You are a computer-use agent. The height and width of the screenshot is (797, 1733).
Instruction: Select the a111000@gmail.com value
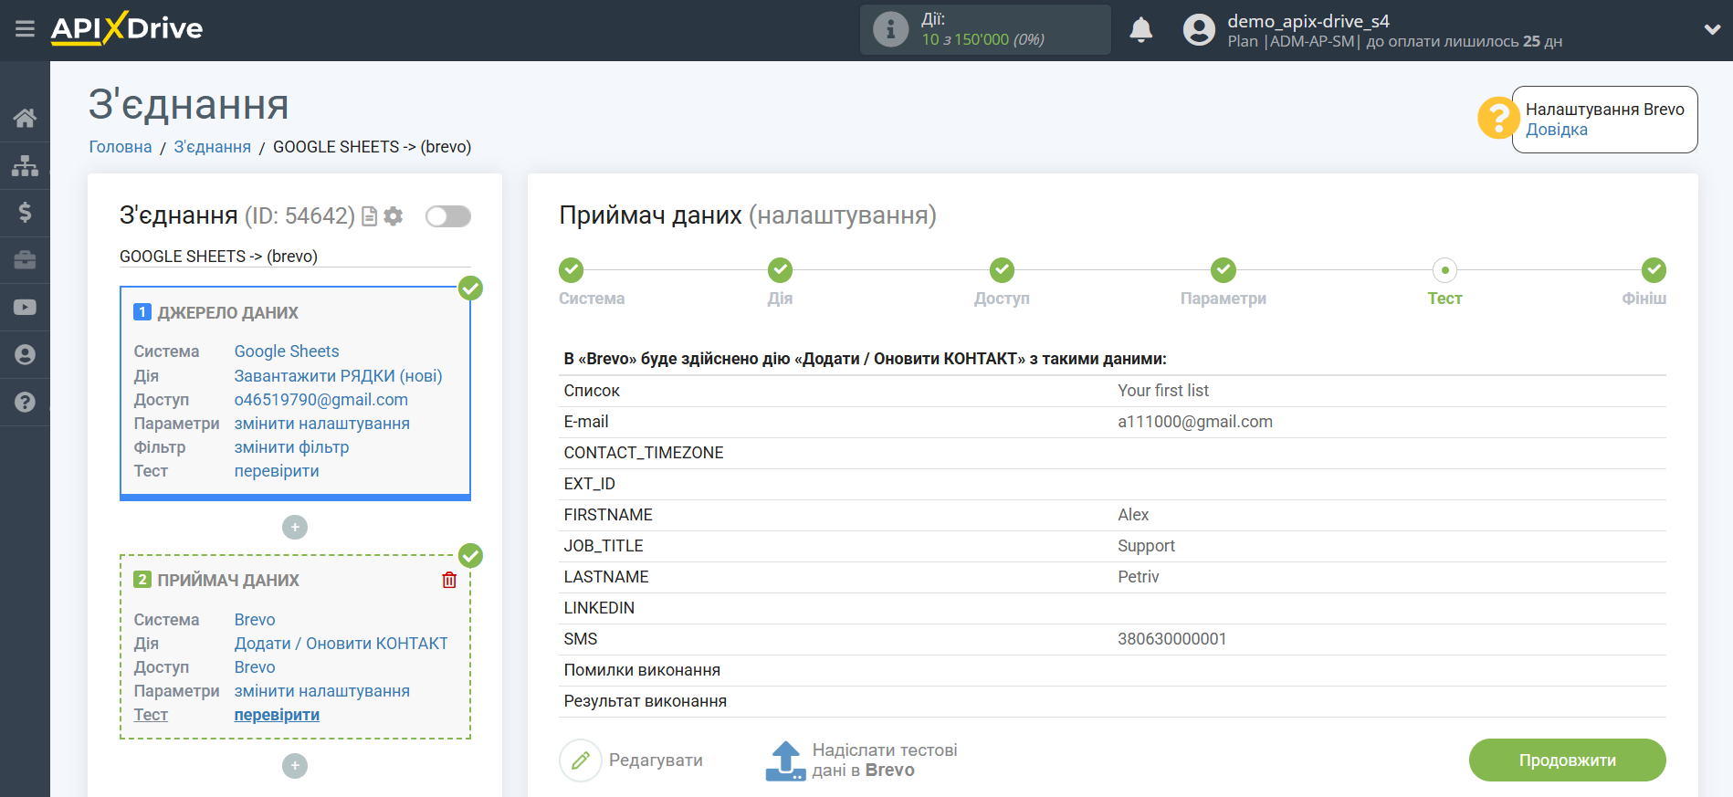[x=1194, y=422]
